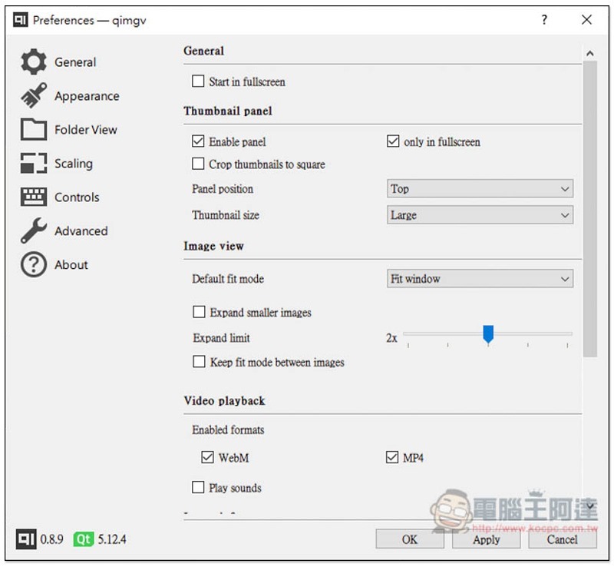
Task: Check Crop thumbnails to square
Action: pos(198,164)
